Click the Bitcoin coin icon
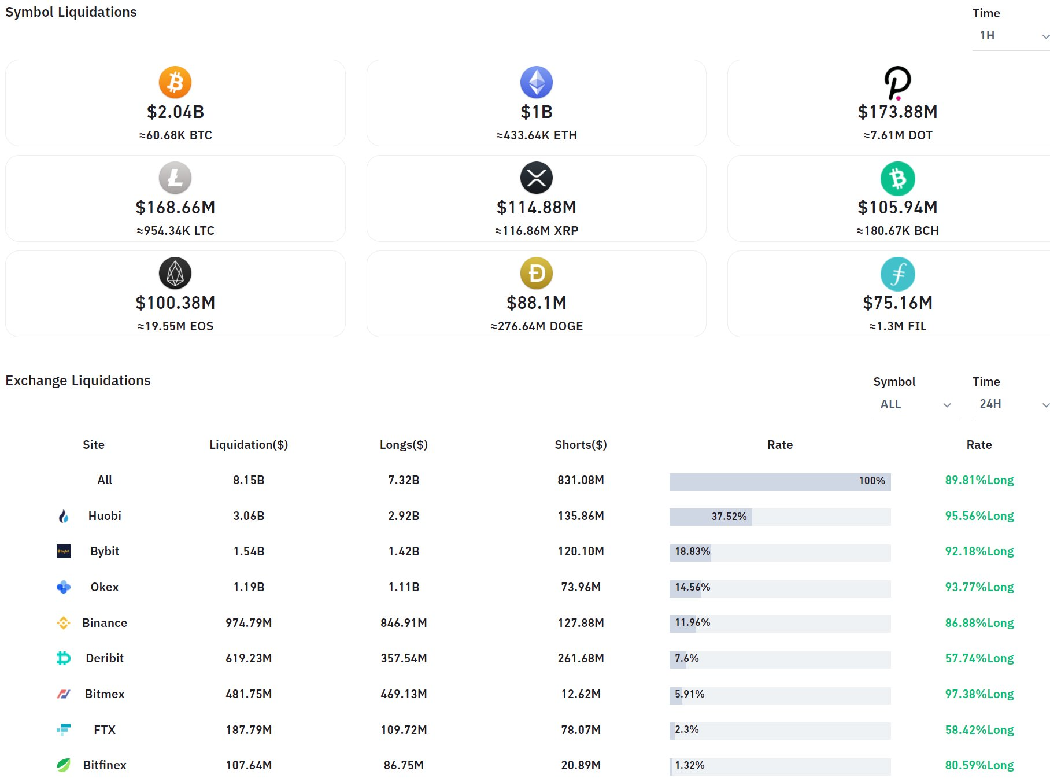 [175, 82]
